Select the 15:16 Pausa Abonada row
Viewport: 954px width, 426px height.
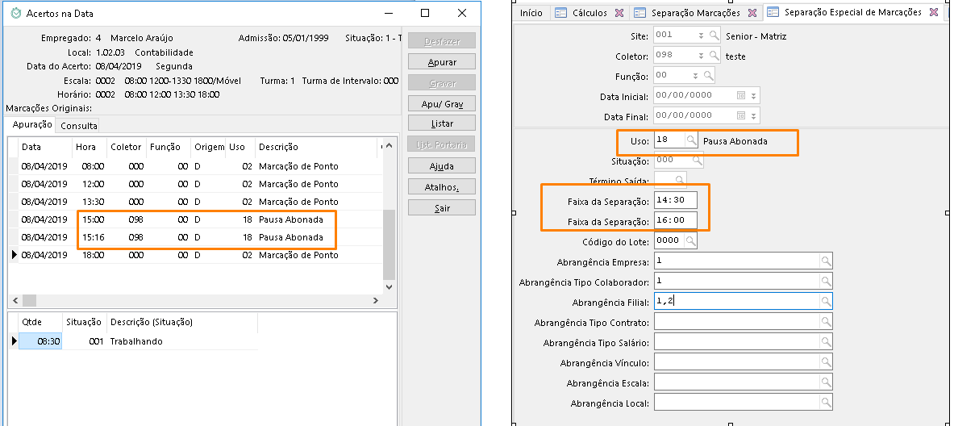pyautogui.click(x=202, y=237)
